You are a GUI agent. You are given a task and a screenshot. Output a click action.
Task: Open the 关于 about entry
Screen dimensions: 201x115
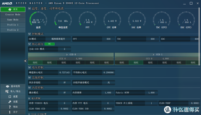13,112
